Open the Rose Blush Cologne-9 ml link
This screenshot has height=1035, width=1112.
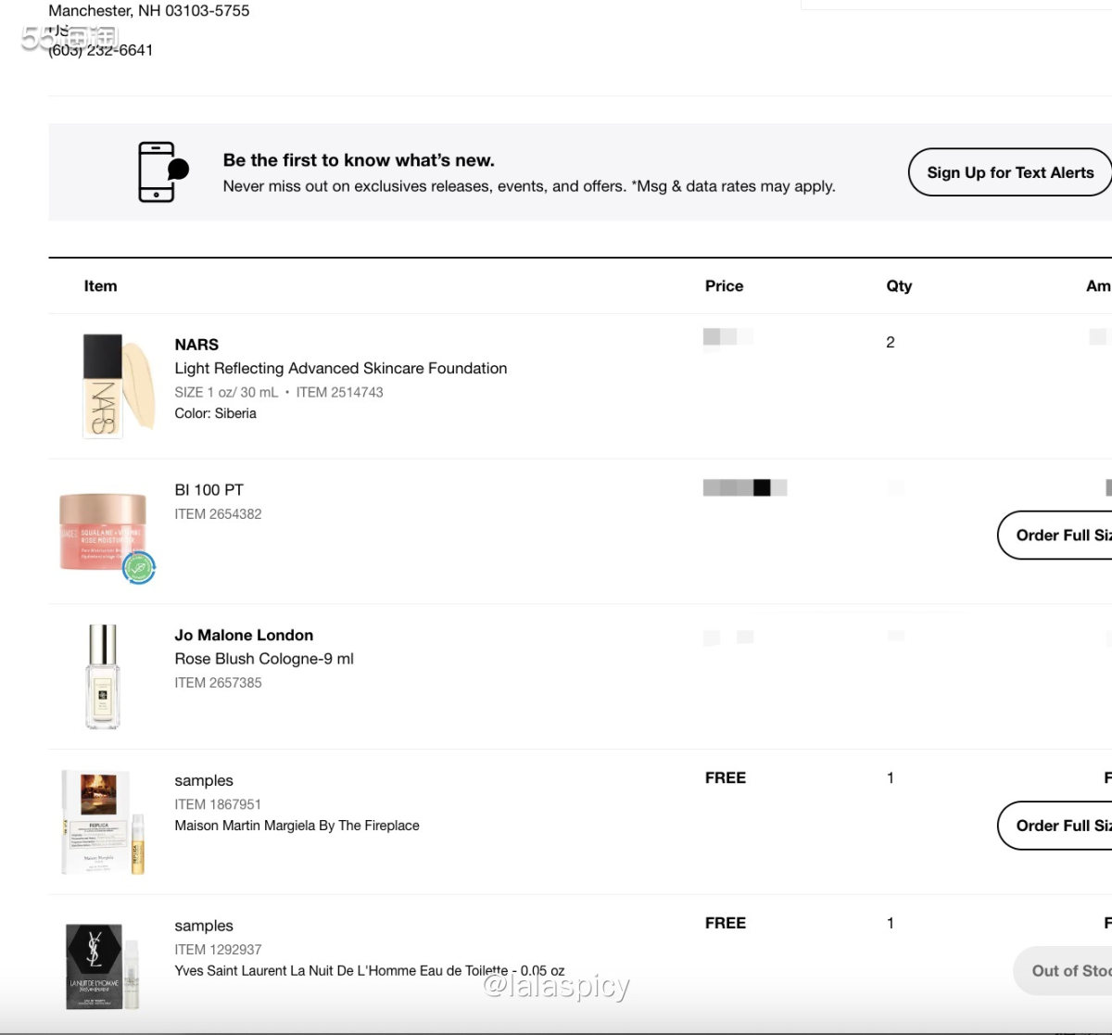coord(264,659)
